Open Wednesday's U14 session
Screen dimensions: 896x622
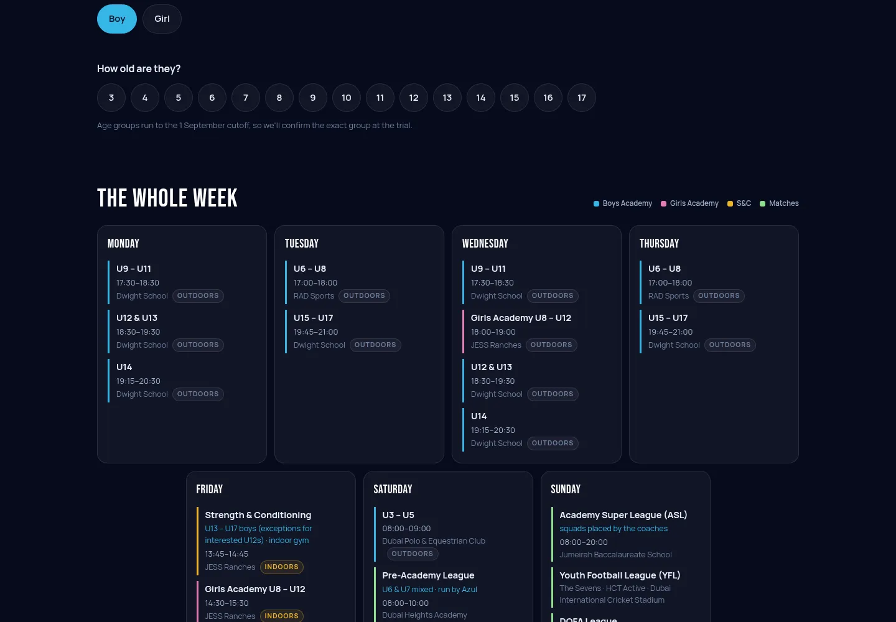coord(537,430)
